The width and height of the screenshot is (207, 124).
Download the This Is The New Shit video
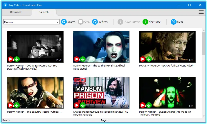[x=83, y=59]
